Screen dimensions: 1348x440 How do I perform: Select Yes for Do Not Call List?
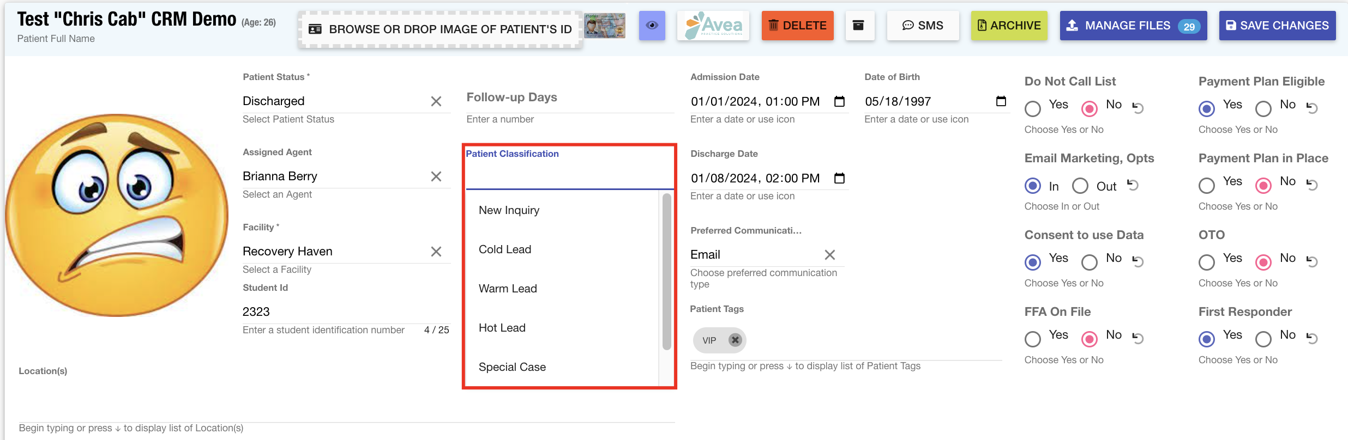[1033, 109]
